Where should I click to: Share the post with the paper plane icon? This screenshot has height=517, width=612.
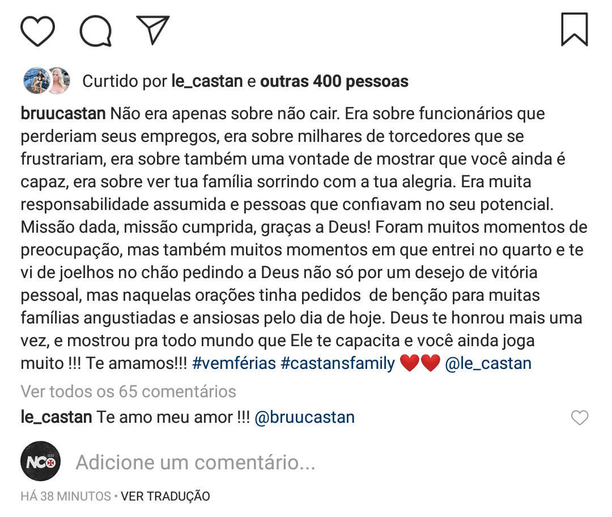pyautogui.click(x=153, y=30)
